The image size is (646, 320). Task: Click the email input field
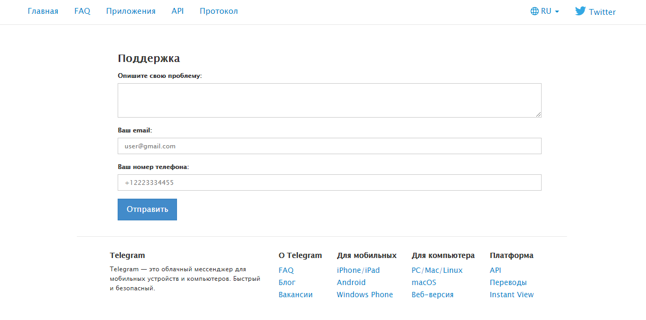tap(329, 146)
